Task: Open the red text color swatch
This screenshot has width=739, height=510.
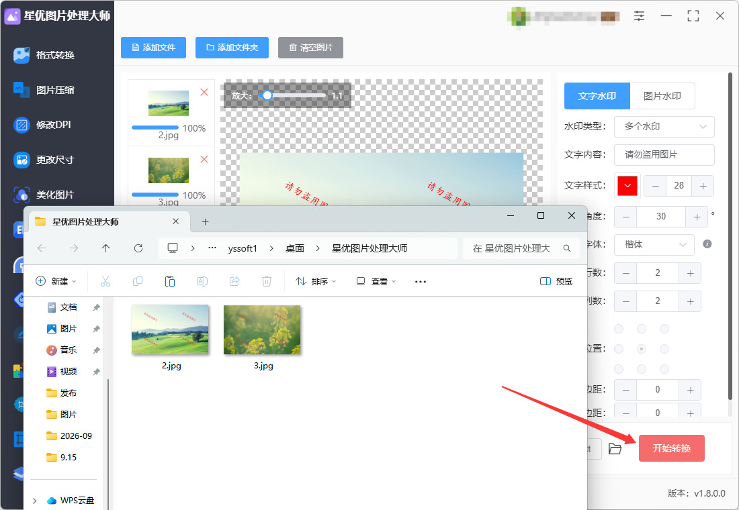Action: [x=627, y=186]
